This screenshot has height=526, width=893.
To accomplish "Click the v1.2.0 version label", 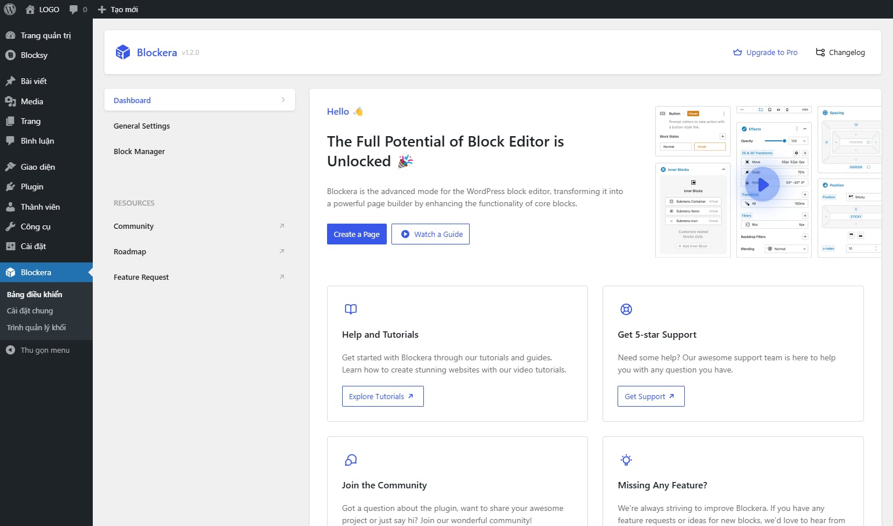I will pyautogui.click(x=190, y=52).
